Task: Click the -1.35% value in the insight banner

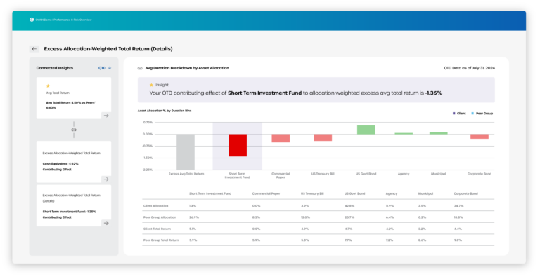Action: [434, 93]
